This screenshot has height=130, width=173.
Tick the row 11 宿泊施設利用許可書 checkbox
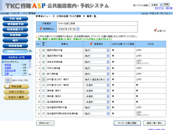pos(44,108)
